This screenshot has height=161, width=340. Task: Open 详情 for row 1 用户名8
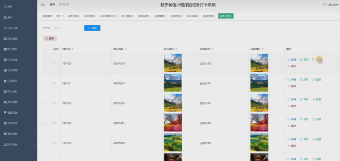pyautogui.click(x=292, y=59)
